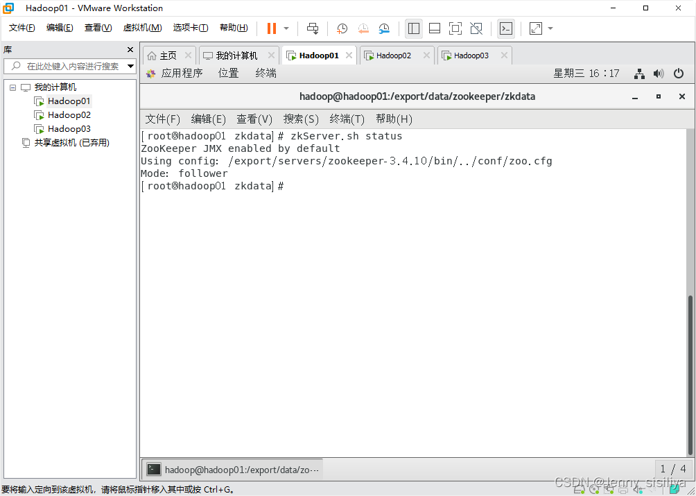696x496 pixels.
Task: Close the Hadoop02 tab
Action: click(426, 55)
